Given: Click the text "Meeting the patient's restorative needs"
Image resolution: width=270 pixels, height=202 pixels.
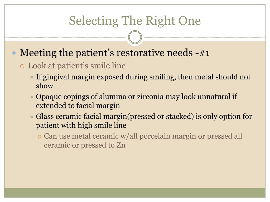Looking at the screenshot, I should click(105, 53).
